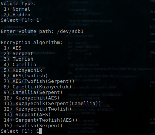Select the Twofish algorithm line
This screenshot has height=135, width=155.
(x=18, y=59)
